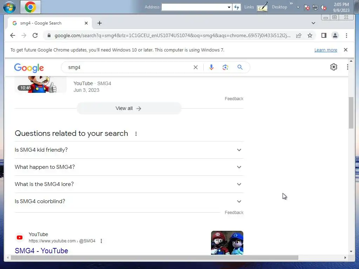The image size is (359, 269).
Task: Click the muted volume tray icon
Action: 324,8
